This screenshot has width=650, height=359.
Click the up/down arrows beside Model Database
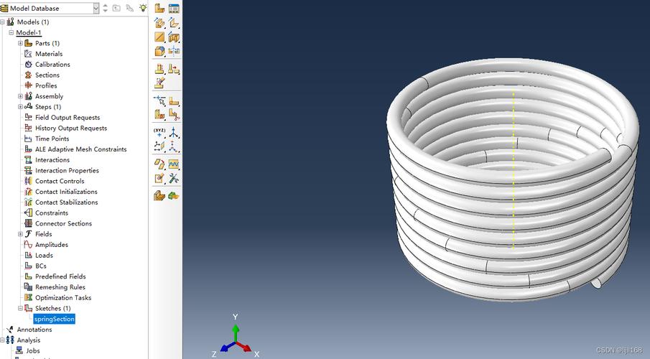point(106,8)
